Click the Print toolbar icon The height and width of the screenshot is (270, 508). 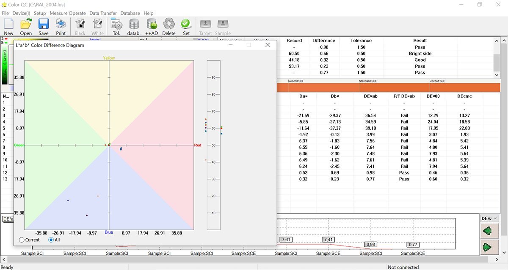(61, 26)
